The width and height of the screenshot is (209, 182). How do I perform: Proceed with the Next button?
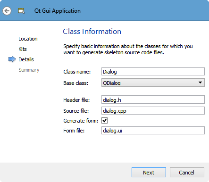coord(149,173)
